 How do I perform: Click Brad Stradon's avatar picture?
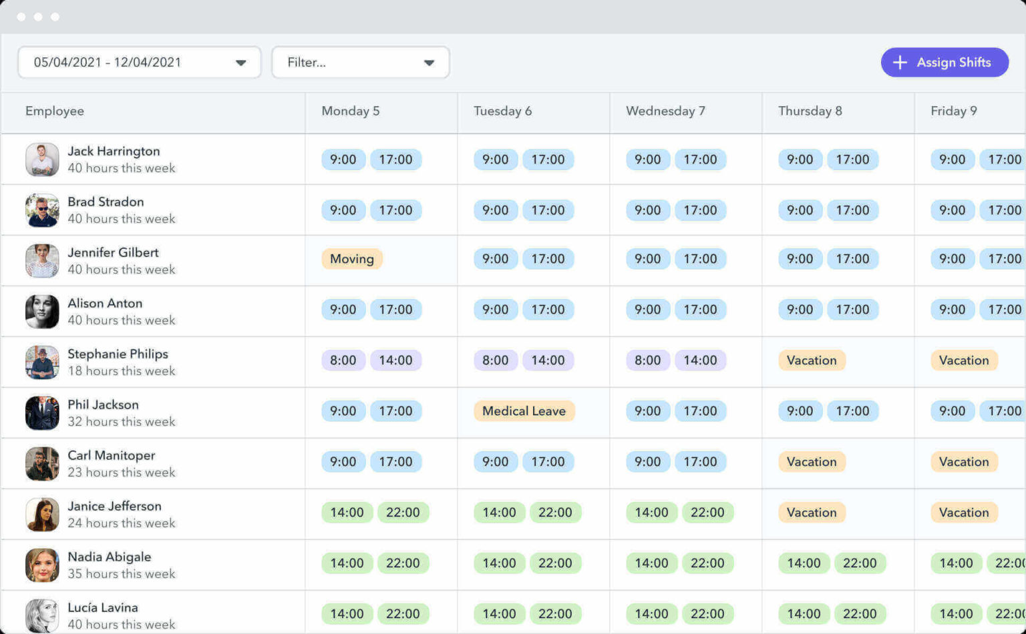pos(41,210)
